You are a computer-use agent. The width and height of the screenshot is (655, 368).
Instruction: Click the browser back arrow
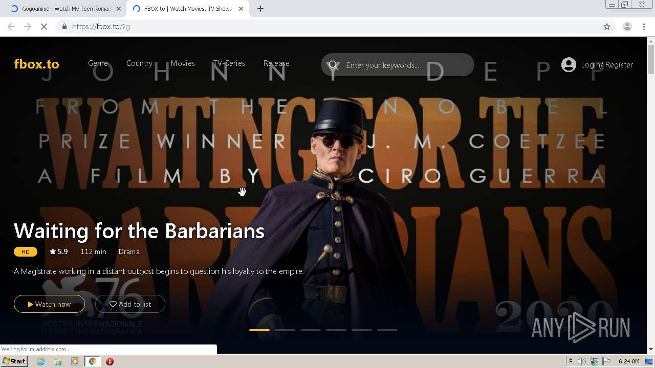[x=11, y=27]
